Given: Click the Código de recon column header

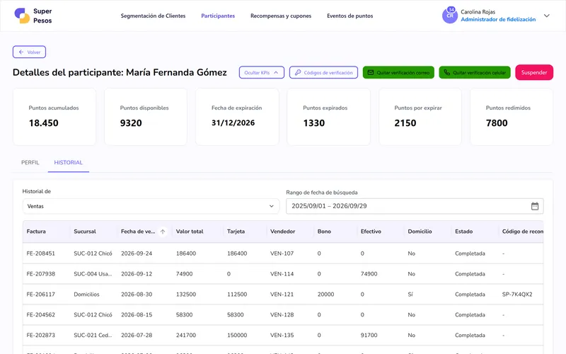Looking at the screenshot, I should tap(522, 232).
